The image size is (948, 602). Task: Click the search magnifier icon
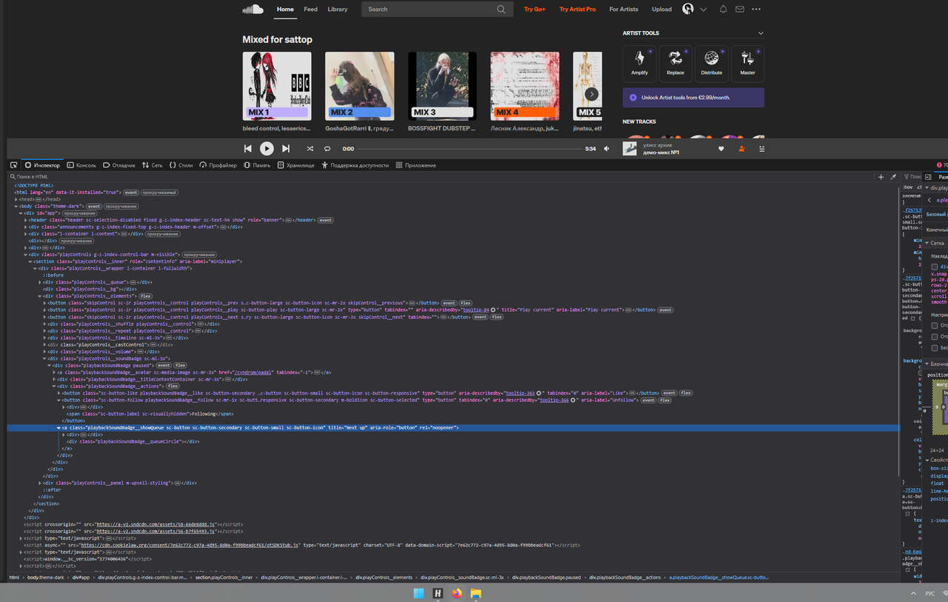(x=501, y=9)
